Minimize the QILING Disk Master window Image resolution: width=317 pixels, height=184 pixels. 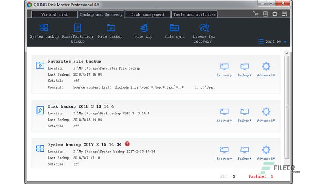262,3
